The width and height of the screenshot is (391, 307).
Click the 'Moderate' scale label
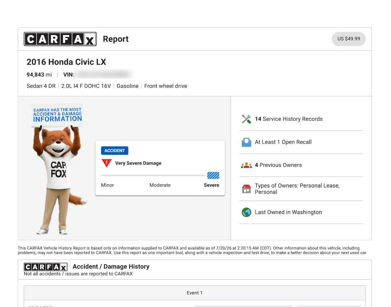click(x=160, y=185)
